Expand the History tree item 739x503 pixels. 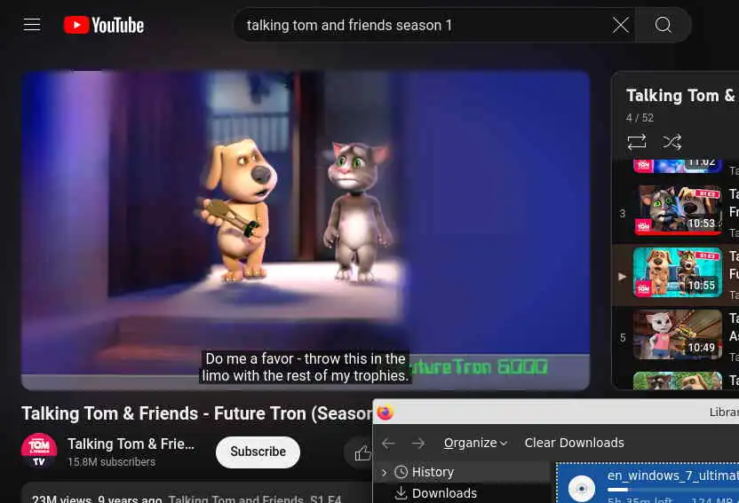(384, 472)
